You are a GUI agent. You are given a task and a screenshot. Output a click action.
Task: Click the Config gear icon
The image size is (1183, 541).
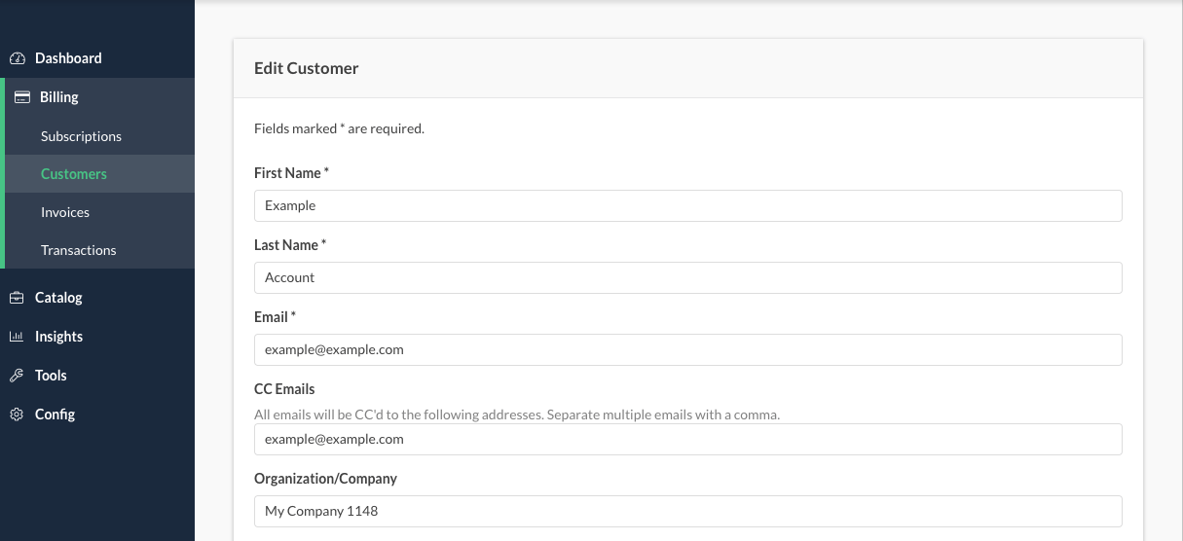pos(17,415)
